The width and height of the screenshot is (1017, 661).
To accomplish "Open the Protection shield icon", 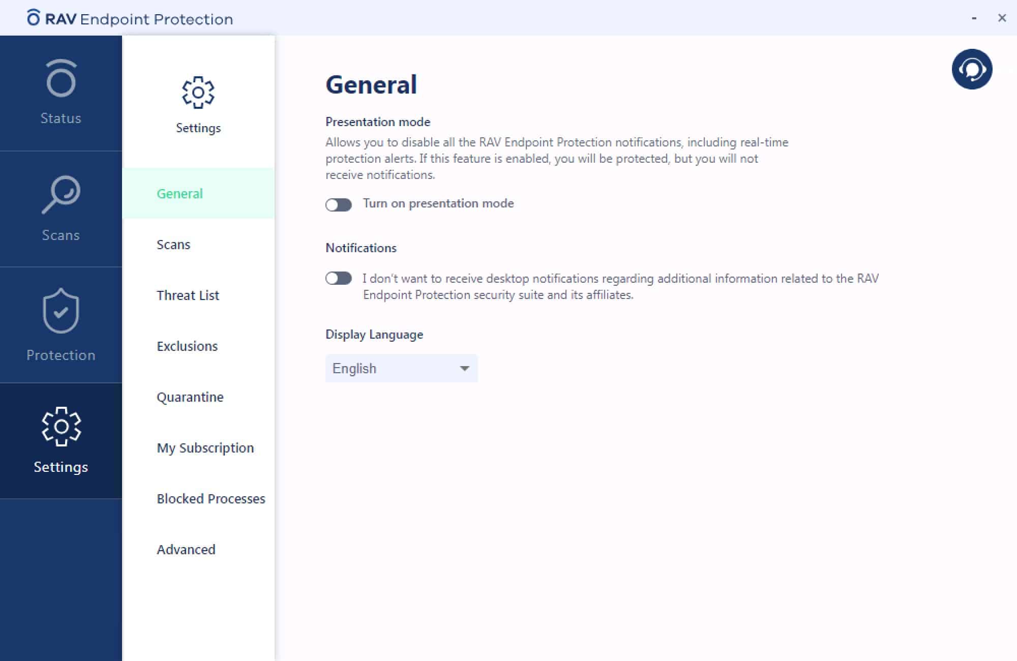I will (61, 311).
